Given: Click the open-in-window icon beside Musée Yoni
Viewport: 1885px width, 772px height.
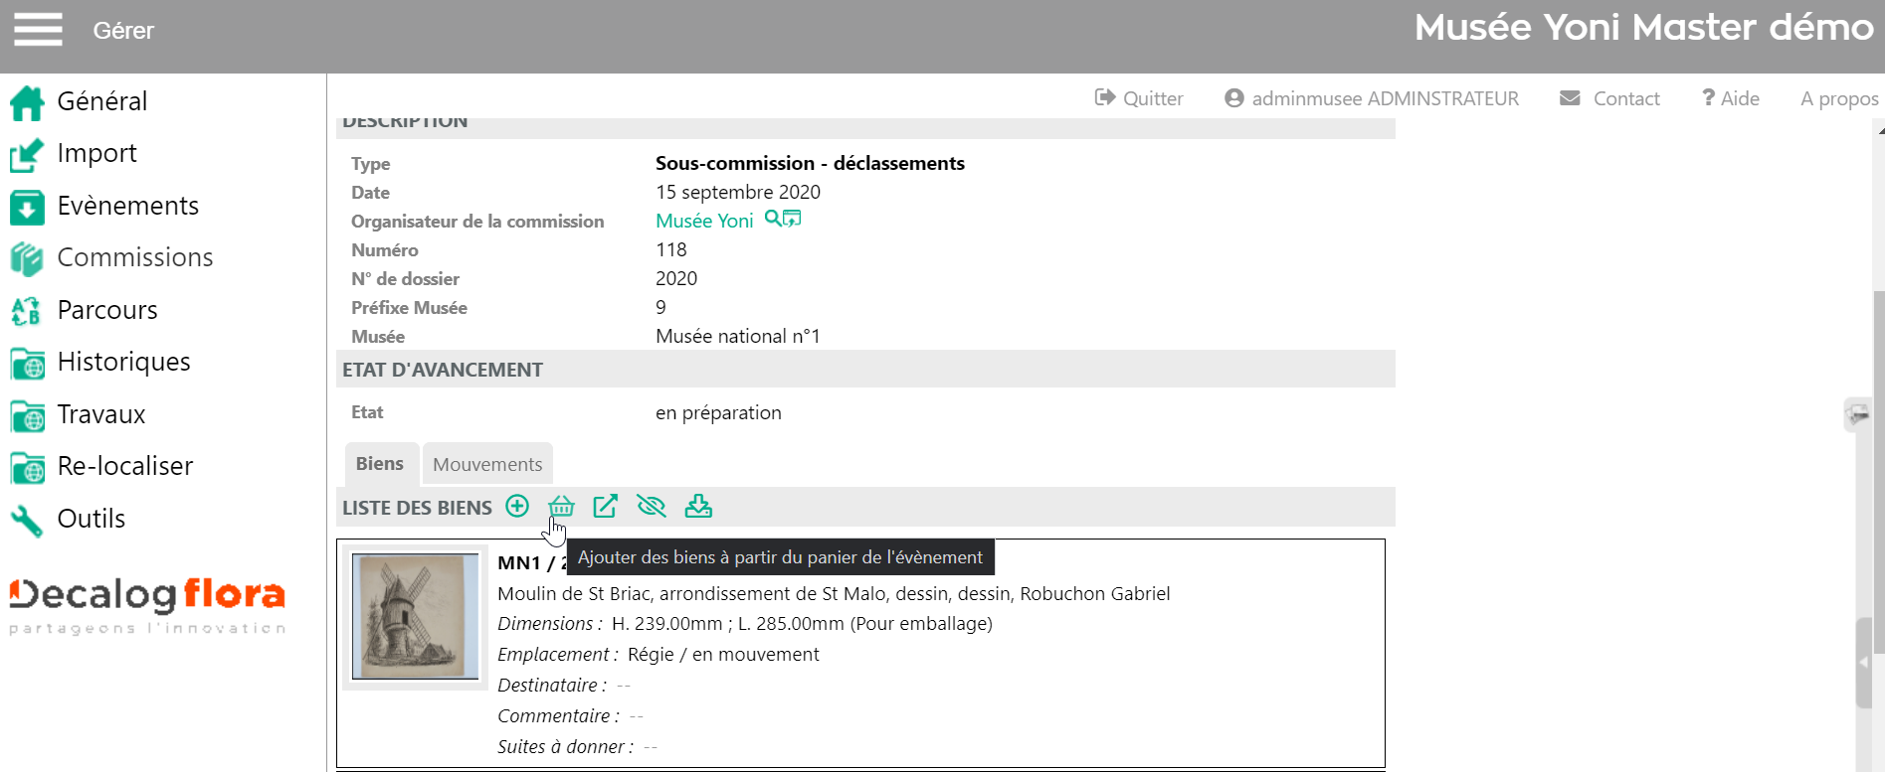Looking at the screenshot, I should (792, 220).
